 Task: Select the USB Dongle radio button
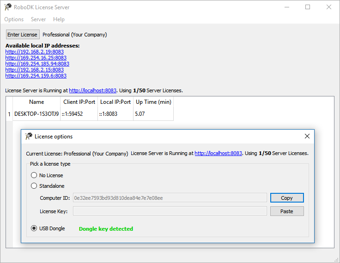pos(34,228)
